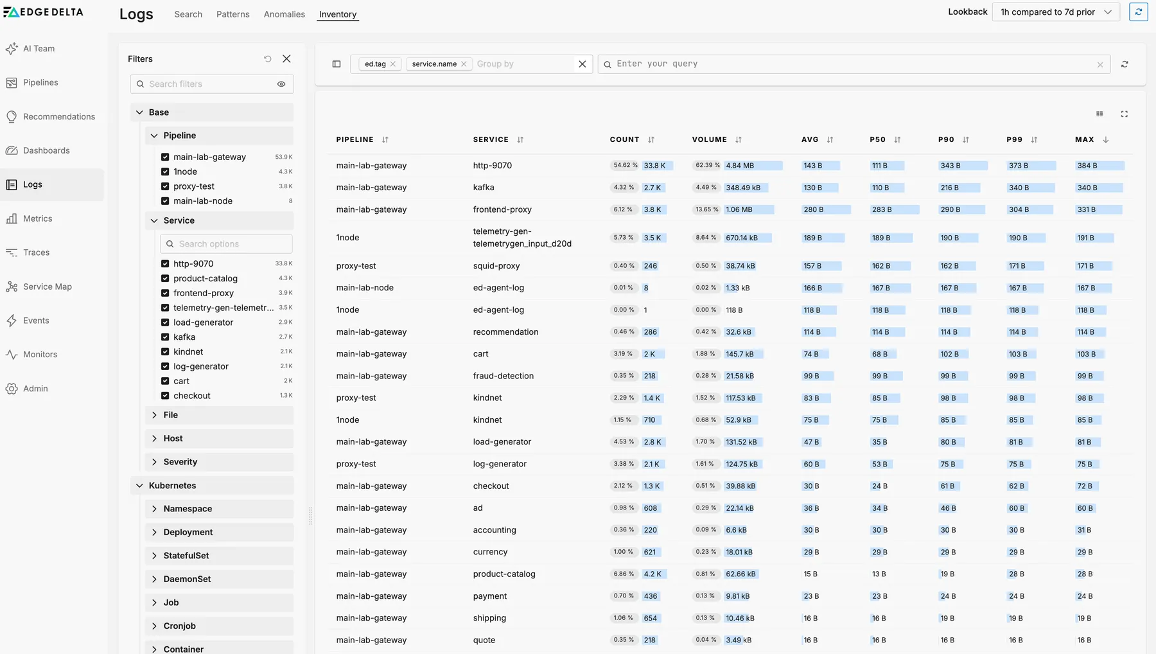Uncheck the main-lab-gateway pipeline checkbox
Screen dimensions: 1156x654
165,157
